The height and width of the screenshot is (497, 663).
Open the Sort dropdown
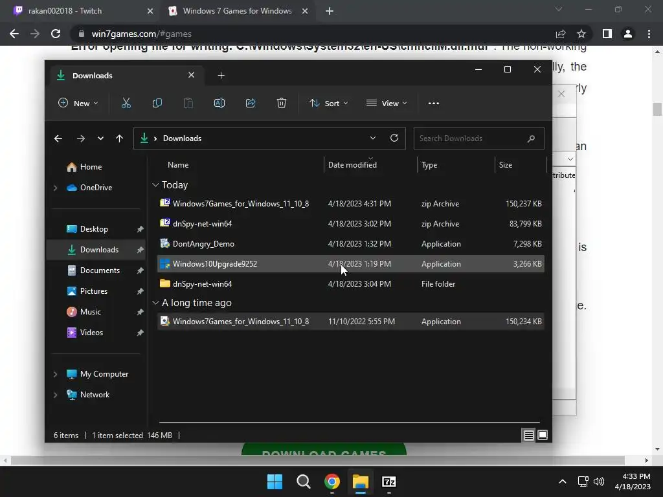pos(328,103)
